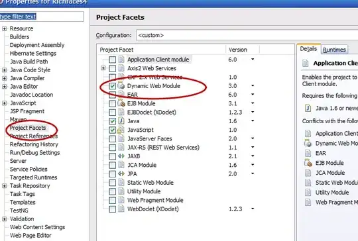Click the Dynamic Web Module facet icon

[x=121, y=85]
